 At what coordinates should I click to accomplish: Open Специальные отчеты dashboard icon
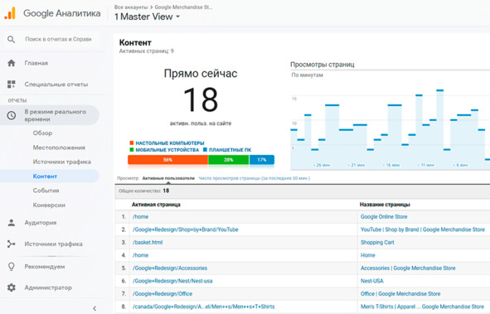pos(12,85)
